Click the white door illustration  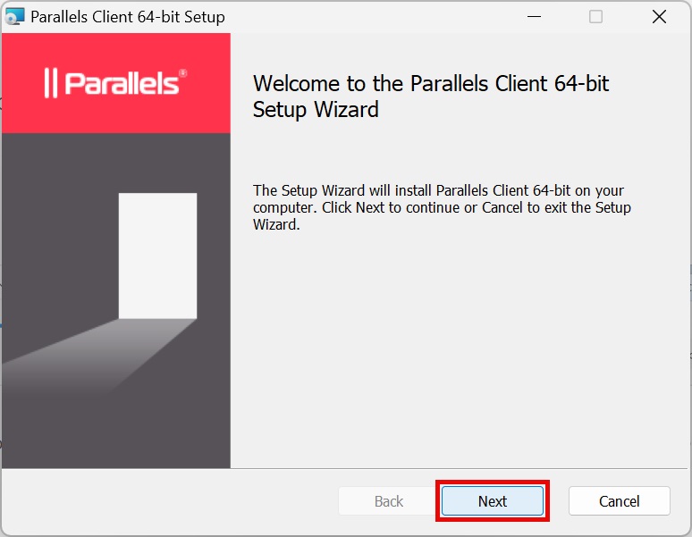pos(157,256)
